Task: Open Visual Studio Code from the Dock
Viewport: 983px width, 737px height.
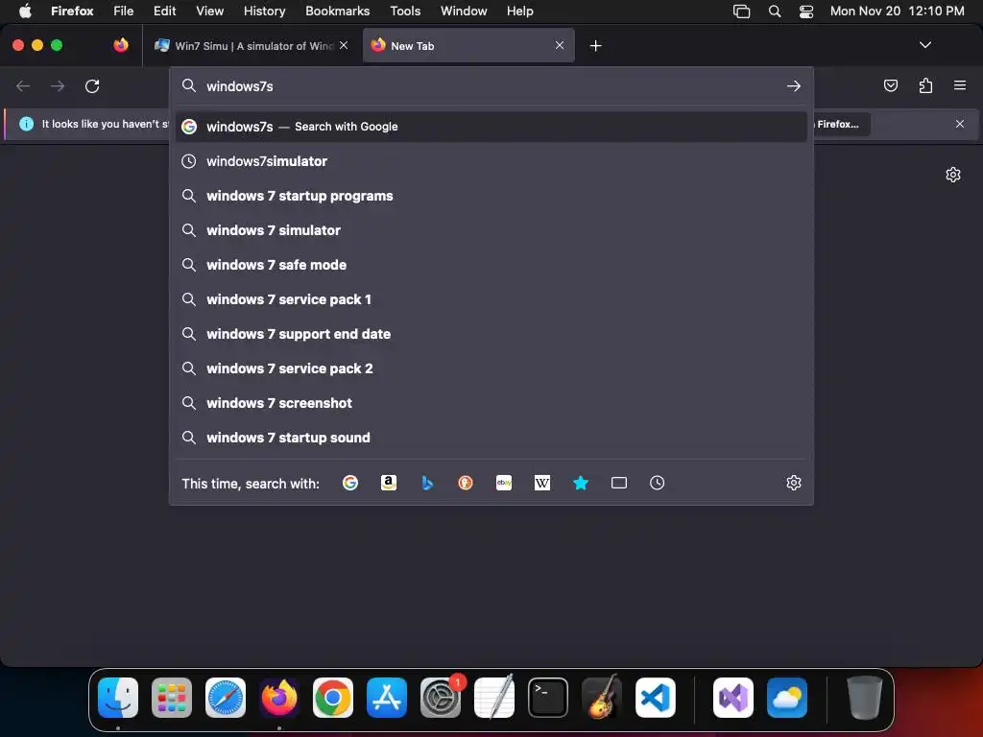Action: tap(655, 698)
